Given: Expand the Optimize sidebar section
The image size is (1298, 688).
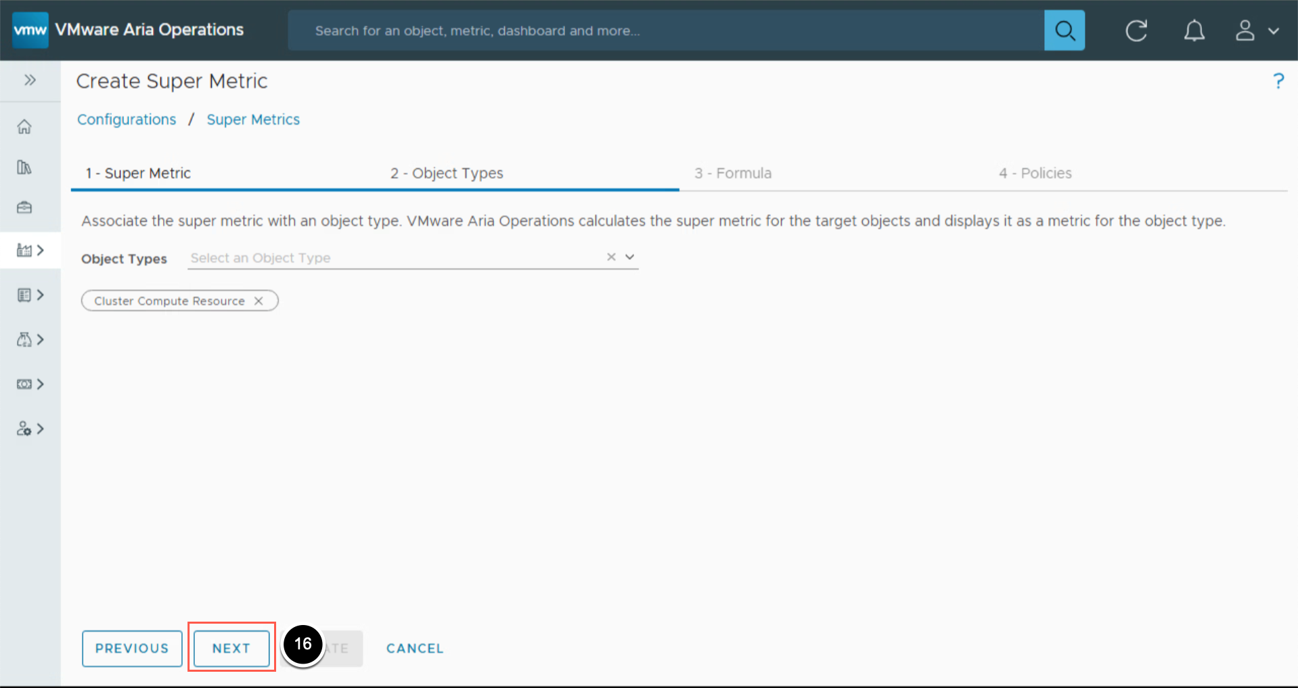Looking at the screenshot, I should 30,385.
